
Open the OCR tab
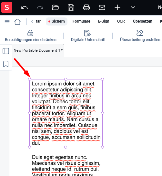[x=121, y=21]
